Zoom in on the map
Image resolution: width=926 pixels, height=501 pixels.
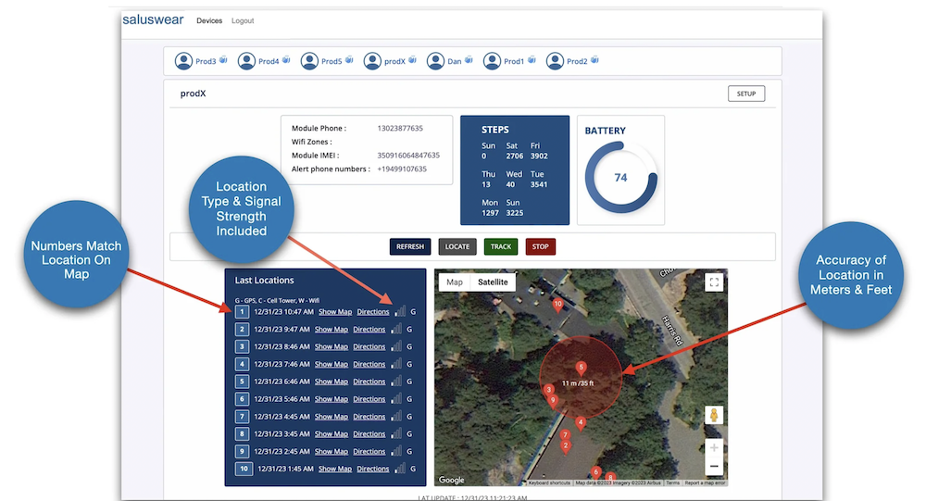click(x=713, y=447)
